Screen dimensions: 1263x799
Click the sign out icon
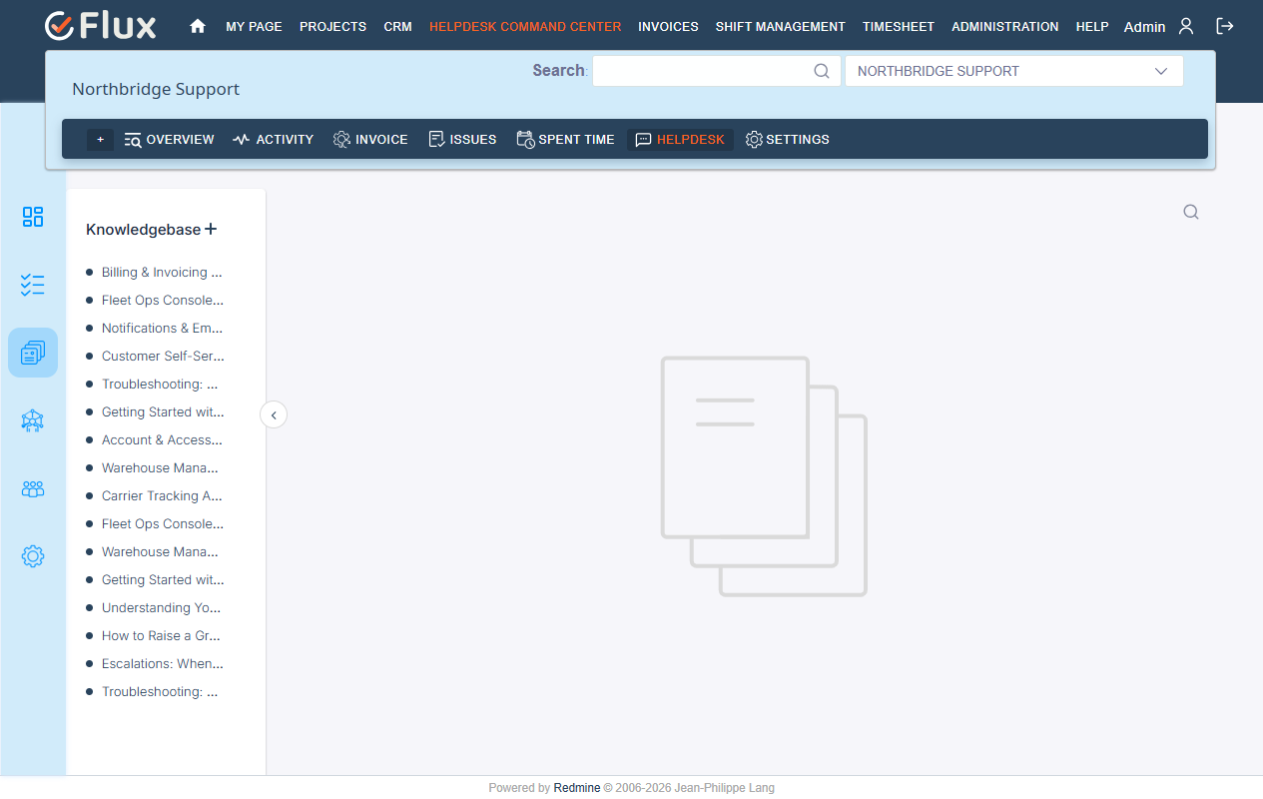[1225, 26]
